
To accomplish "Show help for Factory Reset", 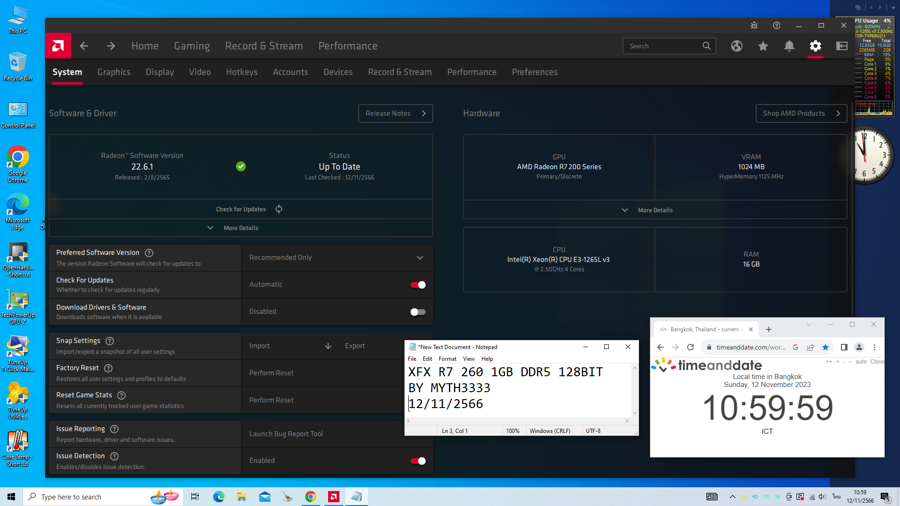I will pyautogui.click(x=108, y=368).
